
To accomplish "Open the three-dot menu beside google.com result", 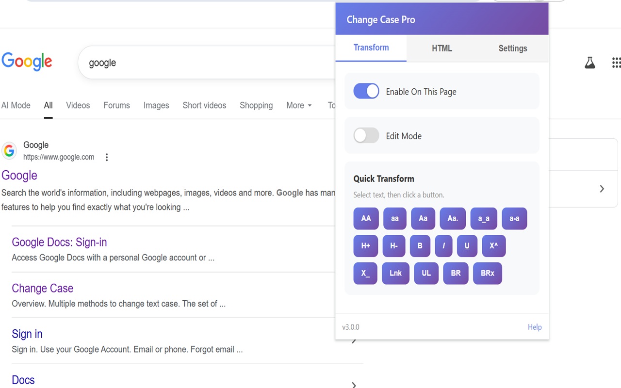I will tap(107, 157).
